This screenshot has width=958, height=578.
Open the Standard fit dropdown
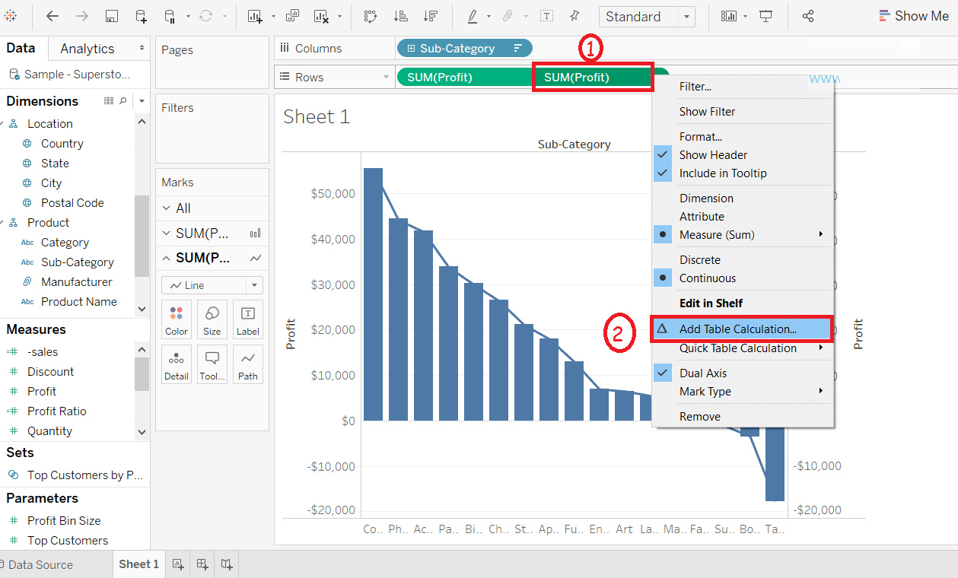(647, 17)
